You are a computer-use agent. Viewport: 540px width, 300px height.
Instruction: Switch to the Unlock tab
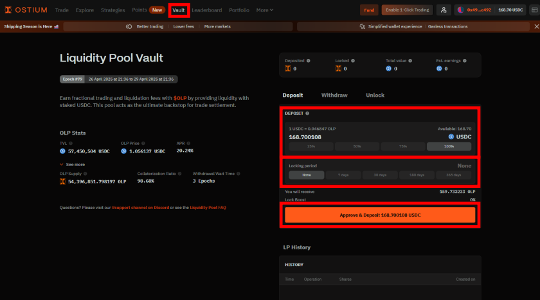375,95
